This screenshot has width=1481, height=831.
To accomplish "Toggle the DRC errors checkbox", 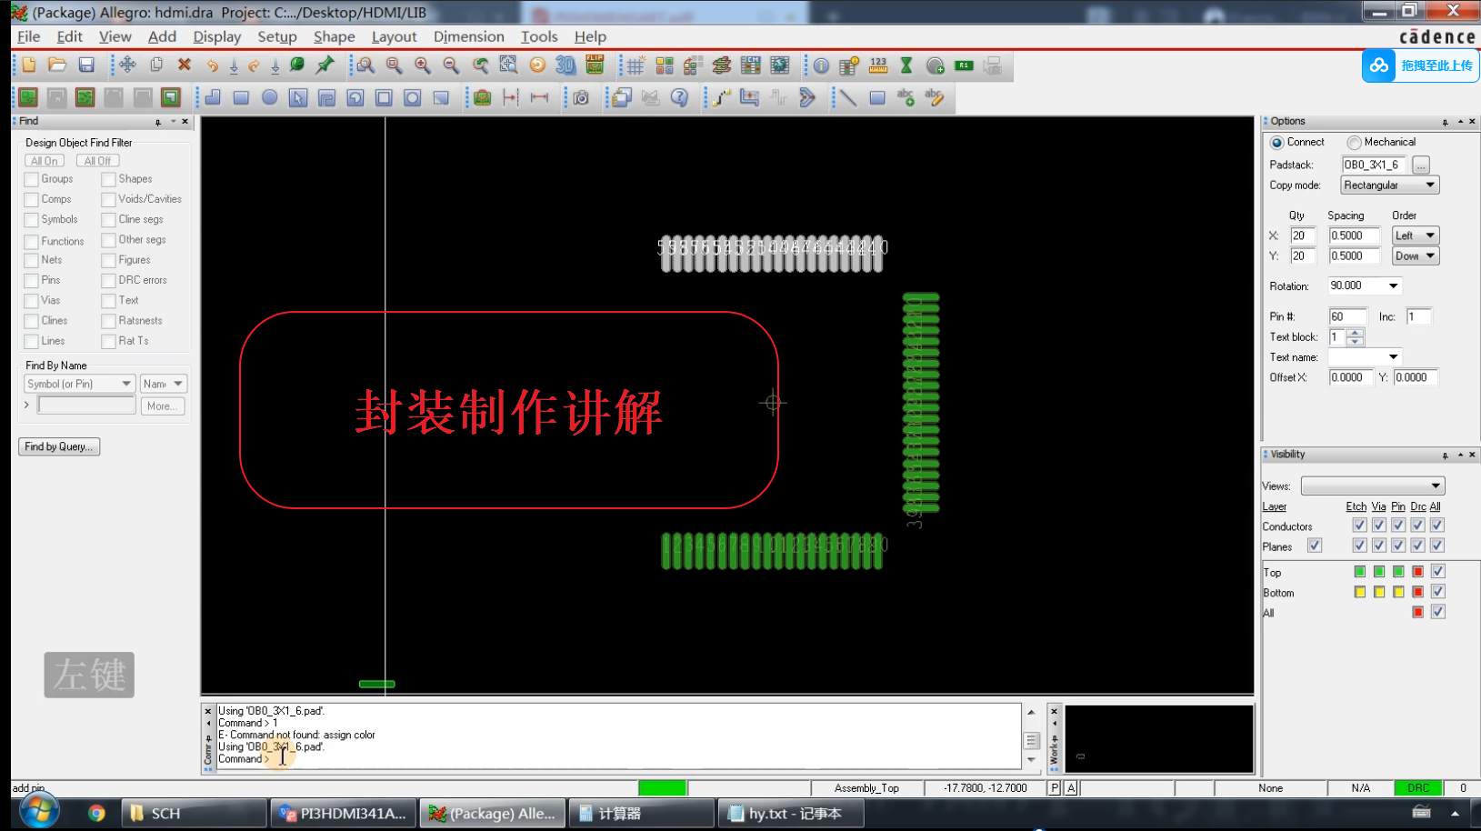I will click(108, 280).
